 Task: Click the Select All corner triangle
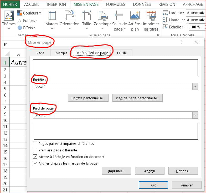point(7,54)
